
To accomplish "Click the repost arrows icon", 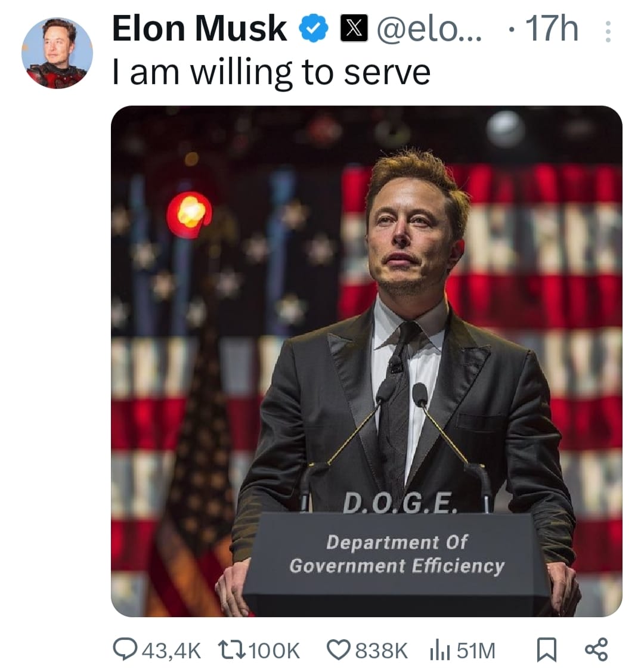I will pyautogui.click(x=231, y=650).
